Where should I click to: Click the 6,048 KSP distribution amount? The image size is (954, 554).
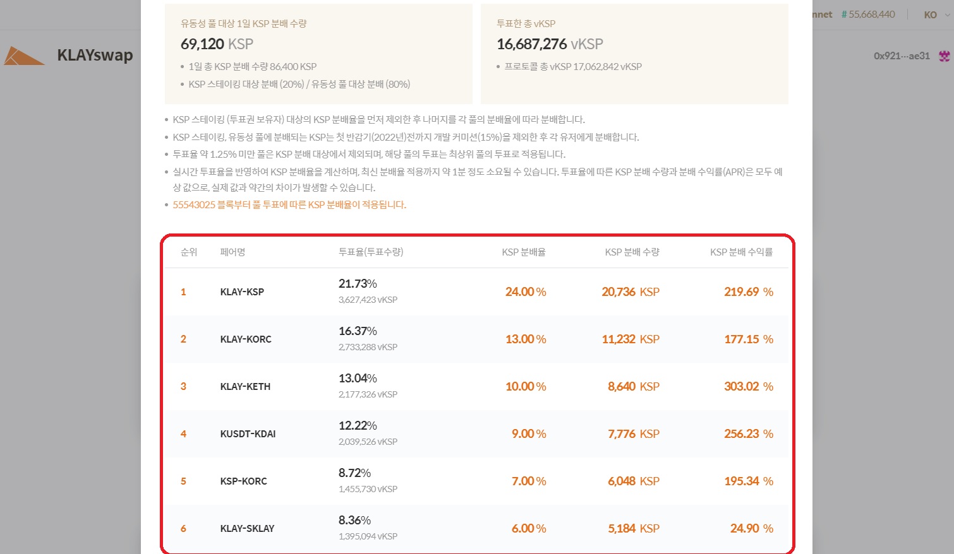tap(634, 481)
